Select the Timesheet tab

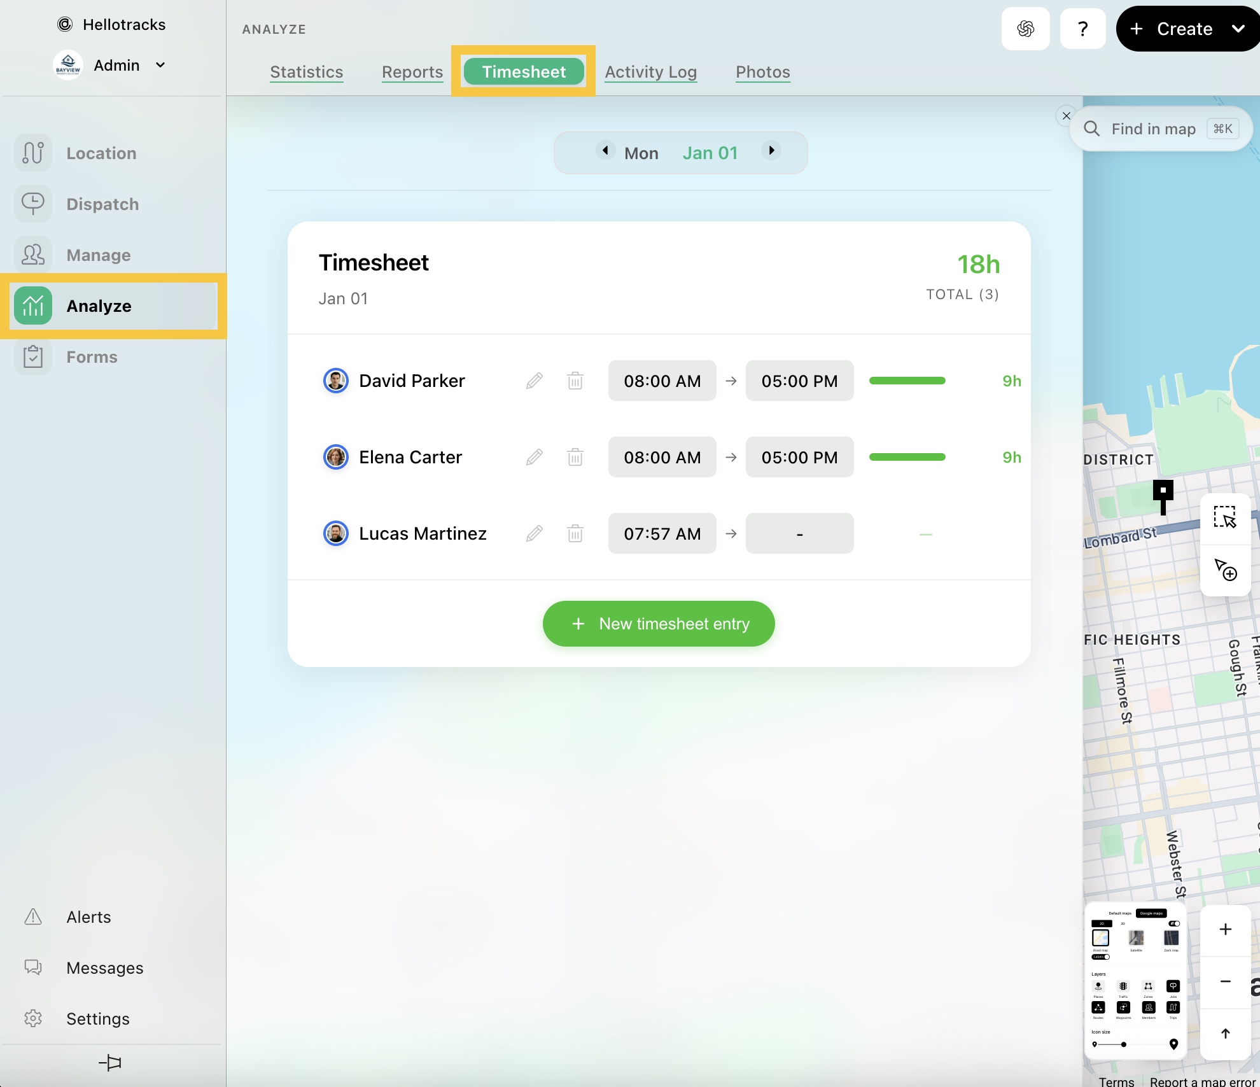pos(524,71)
